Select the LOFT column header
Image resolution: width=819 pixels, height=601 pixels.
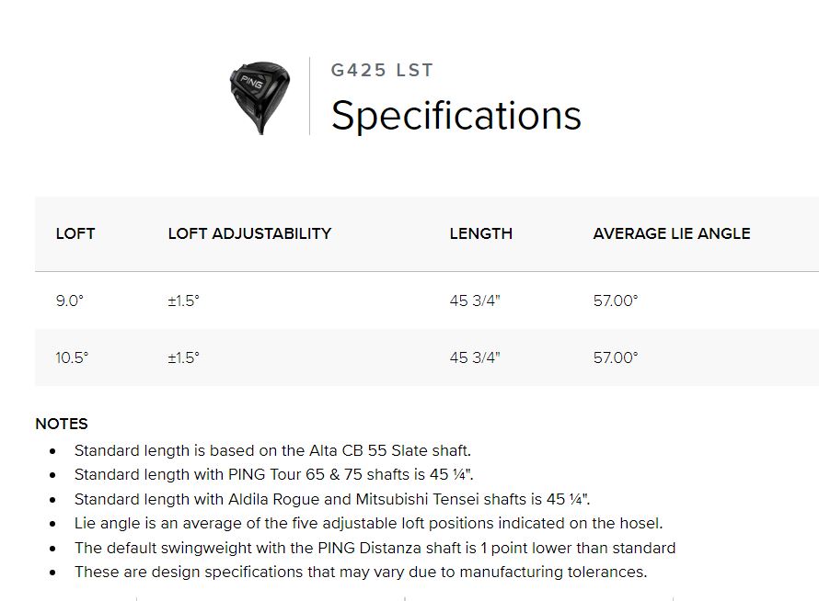coord(75,233)
